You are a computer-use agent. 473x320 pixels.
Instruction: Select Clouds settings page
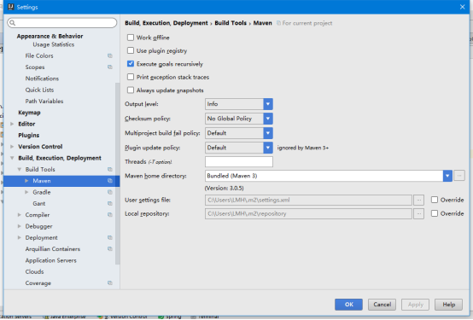[34, 271]
